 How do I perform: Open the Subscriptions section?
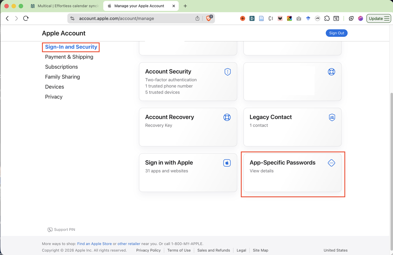pyautogui.click(x=61, y=67)
